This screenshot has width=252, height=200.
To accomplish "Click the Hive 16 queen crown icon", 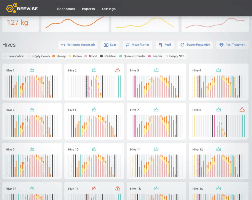I will tap(219, 188).
